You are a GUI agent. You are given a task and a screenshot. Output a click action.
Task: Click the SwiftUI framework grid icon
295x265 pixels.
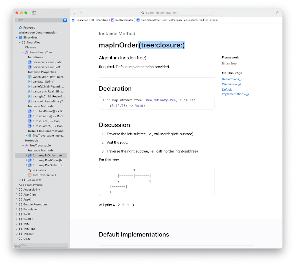[20, 219]
